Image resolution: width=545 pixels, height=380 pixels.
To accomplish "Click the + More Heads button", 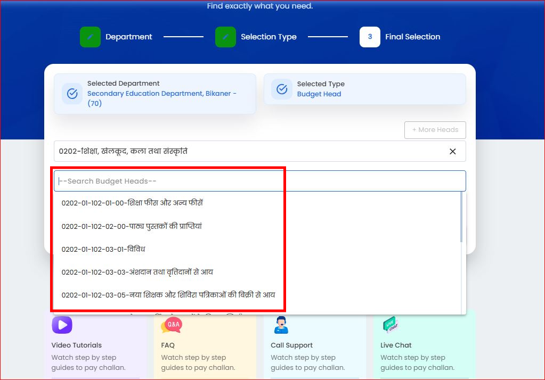I will [435, 130].
